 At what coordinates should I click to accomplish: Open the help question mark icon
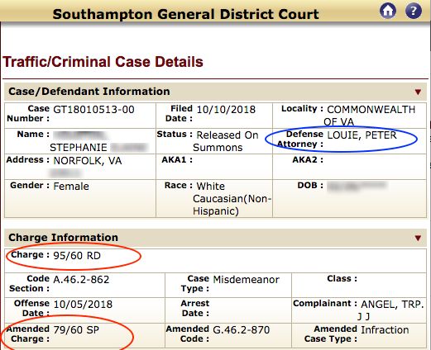tap(413, 11)
